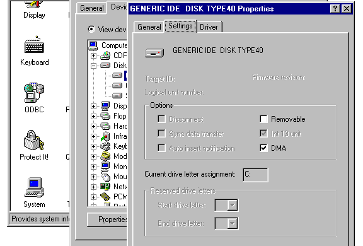Open General tab in System Properties window
This screenshot has height=246, width=363.
tap(91, 8)
